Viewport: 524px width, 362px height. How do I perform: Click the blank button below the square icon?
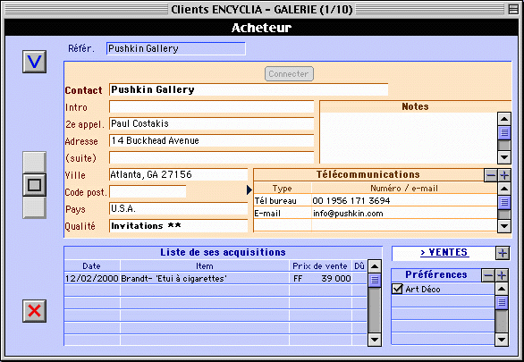click(34, 207)
